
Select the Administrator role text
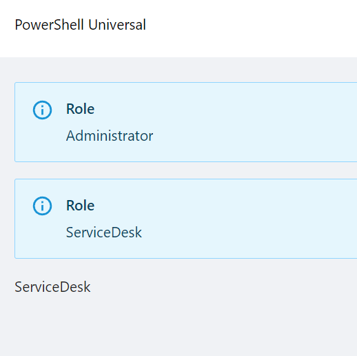pyautogui.click(x=110, y=136)
